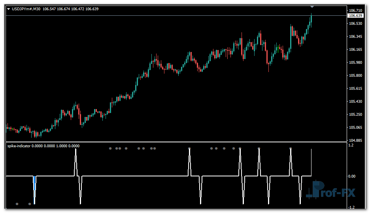This screenshot has width=370, height=213.
Task: Click the 1.2 indicator scale label
Action: (x=350, y=145)
